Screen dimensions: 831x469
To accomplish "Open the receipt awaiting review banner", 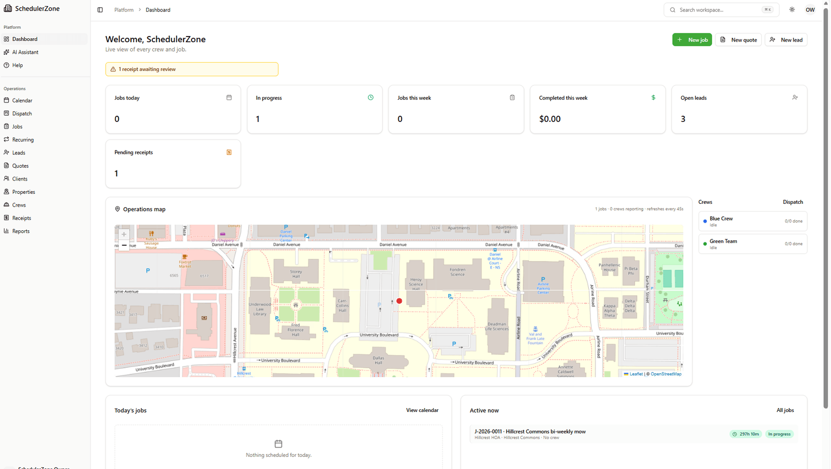I will pos(192,69).
